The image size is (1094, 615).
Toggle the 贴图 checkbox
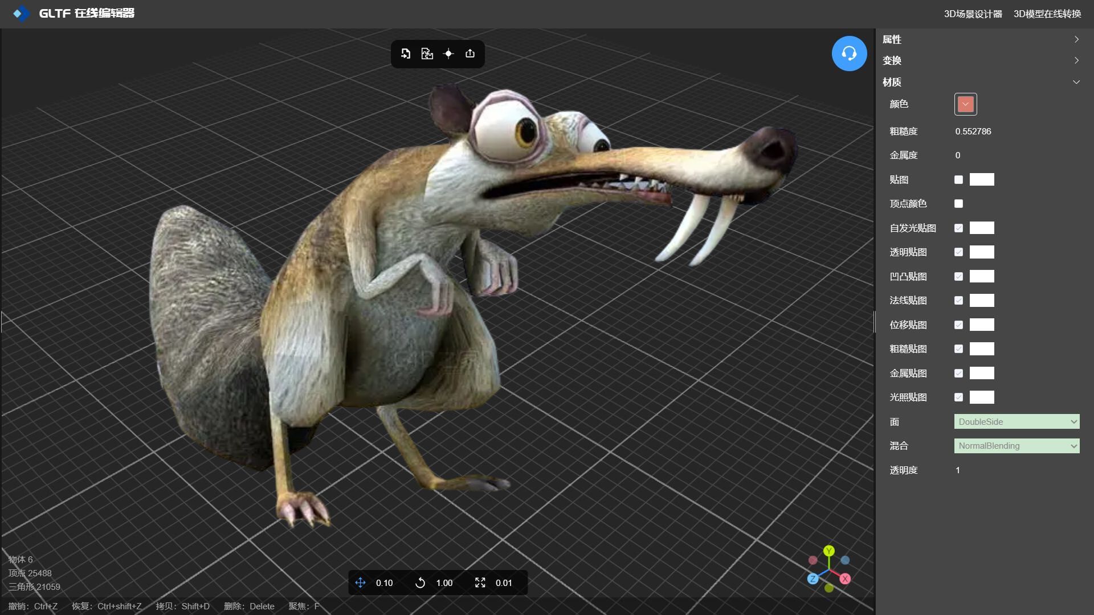(958, 179)
